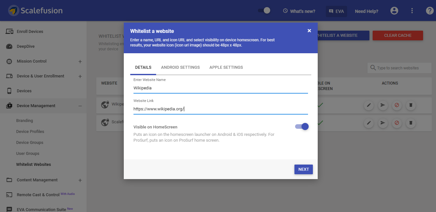This screenshot has width=436, height=212.
Task: Click the send icon in Wikipedia row
Action: coord(383,105)
